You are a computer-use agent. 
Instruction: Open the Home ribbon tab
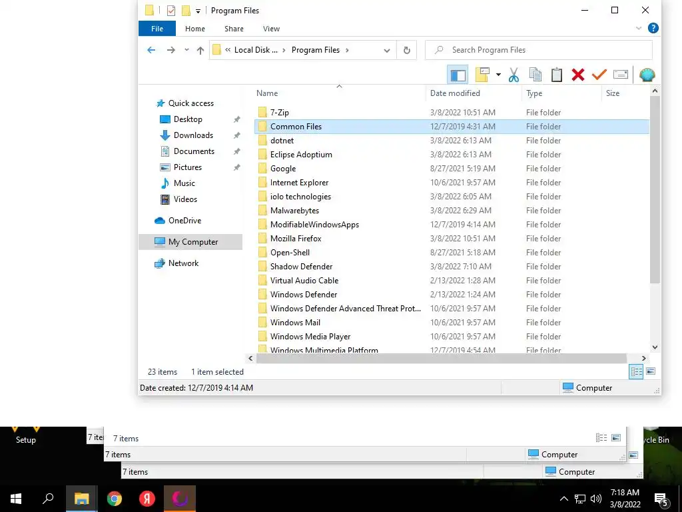(195, 29)
